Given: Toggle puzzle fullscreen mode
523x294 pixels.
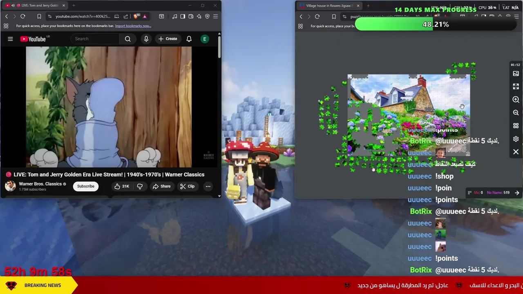Looking at the screenshot, I should (516, 87).
